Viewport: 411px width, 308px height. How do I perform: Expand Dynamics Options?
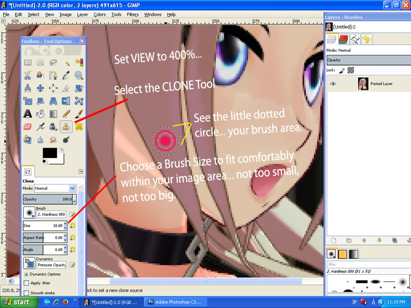click(x=26, y=274)
